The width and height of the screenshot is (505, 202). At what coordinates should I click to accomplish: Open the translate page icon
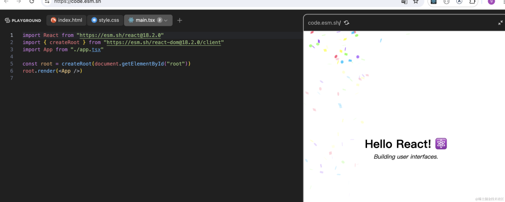[x=404, y=1]
